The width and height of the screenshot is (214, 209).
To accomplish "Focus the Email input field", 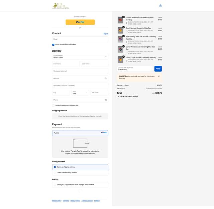I will click(x=80, y=39).
